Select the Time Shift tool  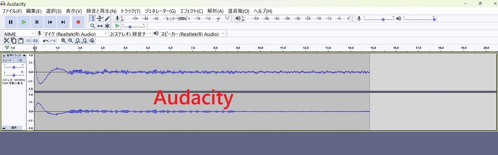(100, 26)
